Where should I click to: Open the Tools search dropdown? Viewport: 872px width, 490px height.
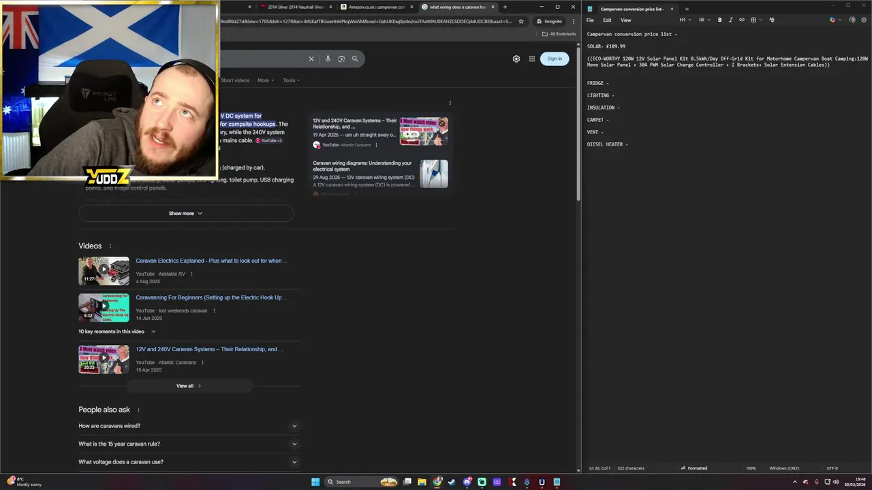292,80
